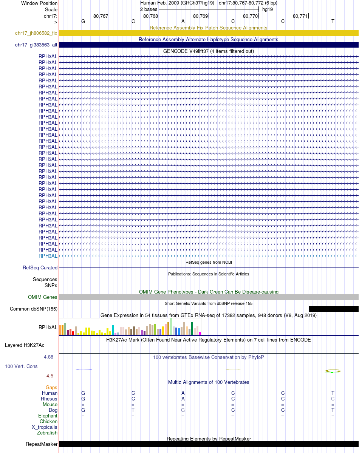359x453 pixels.
Task: Click the RepeatMasker track label
Action: 42,444
